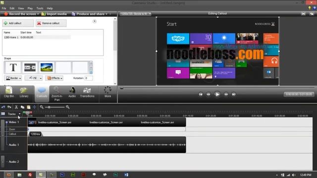This screenshot has width=317, height=178.
Task: Open the View menu
Action: tap(21, 8)
